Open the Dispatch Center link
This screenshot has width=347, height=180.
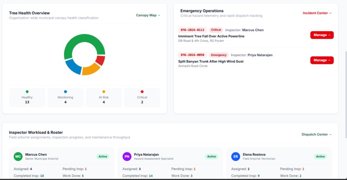(316, 134)
